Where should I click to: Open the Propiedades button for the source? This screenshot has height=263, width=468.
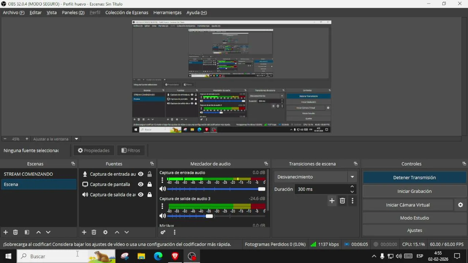click(x=94, y=150)
